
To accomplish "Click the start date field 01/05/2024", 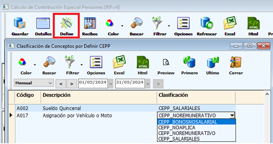I will tap(93, 83).
